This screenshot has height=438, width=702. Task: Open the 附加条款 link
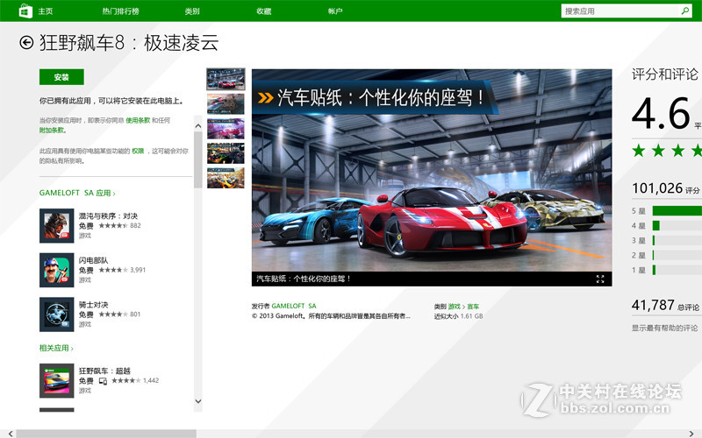pyautogui.click(x=52, y=130)
